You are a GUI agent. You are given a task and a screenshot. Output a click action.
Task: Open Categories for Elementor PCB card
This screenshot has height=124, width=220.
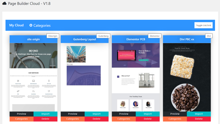[x=124, y=119]
